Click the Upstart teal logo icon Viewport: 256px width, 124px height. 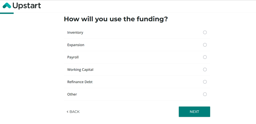[7, 5]
